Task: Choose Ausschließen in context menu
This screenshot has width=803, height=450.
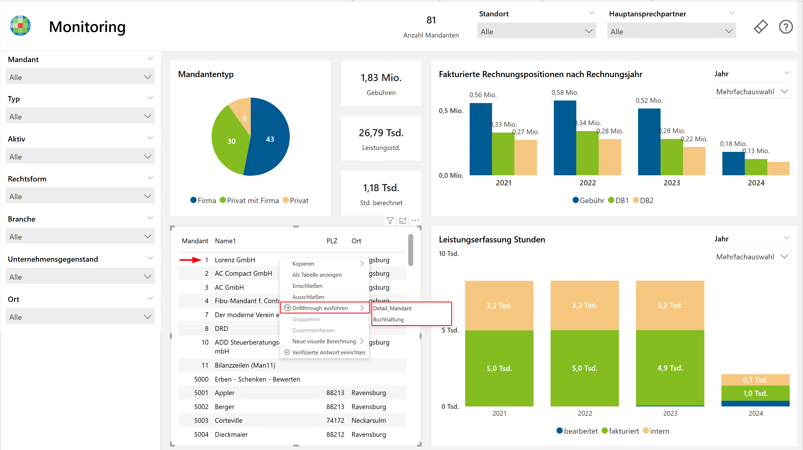Action: click(324, 297)
